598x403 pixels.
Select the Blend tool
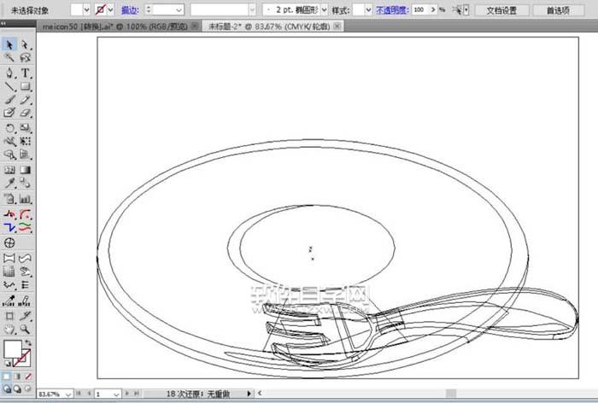tap(25, 184)
